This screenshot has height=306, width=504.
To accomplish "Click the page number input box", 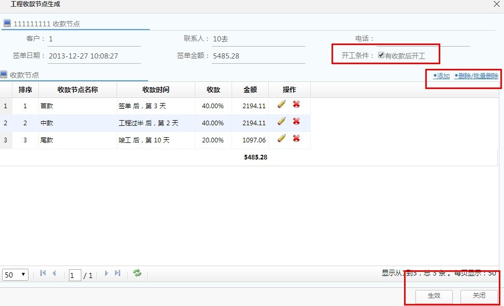I will 74,275.
